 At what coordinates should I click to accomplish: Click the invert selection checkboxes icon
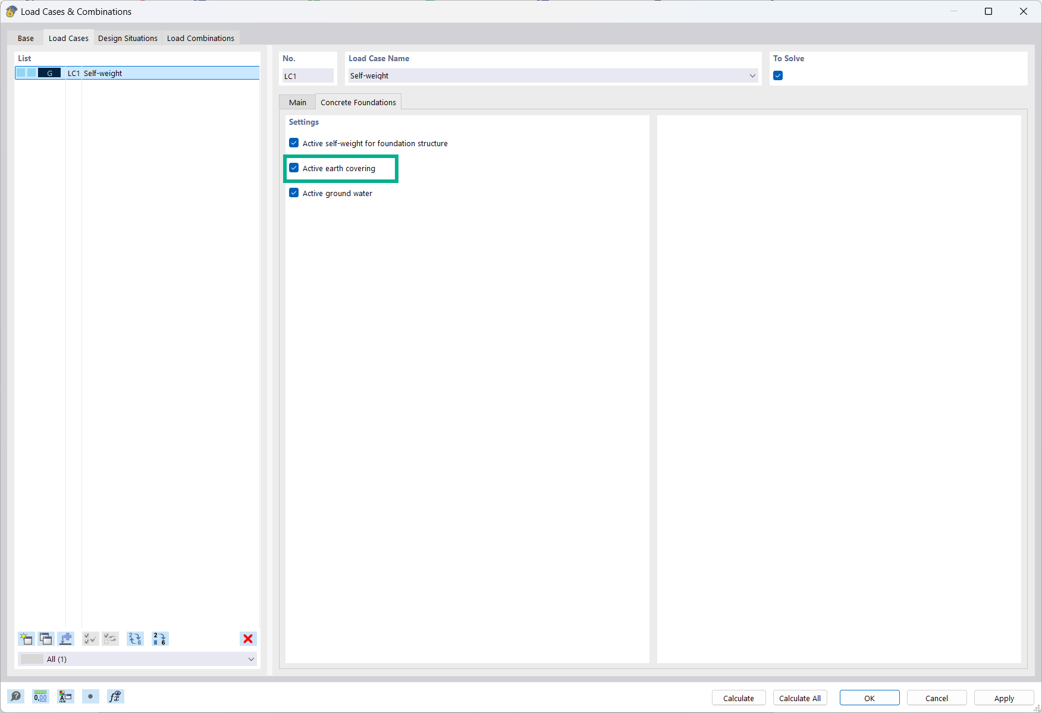(110, 639)
